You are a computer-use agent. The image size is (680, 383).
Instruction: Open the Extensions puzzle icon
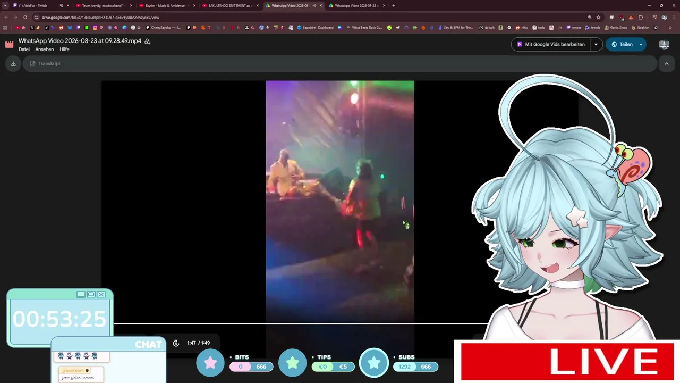(641, 17)
